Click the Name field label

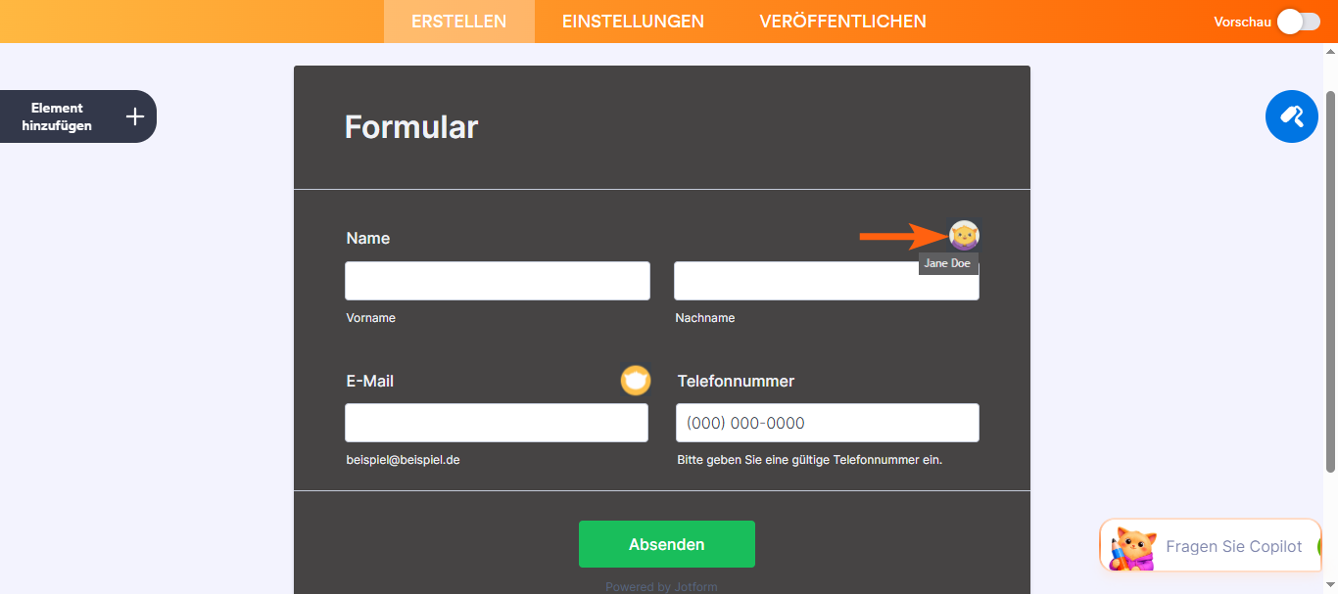(368, 238)
